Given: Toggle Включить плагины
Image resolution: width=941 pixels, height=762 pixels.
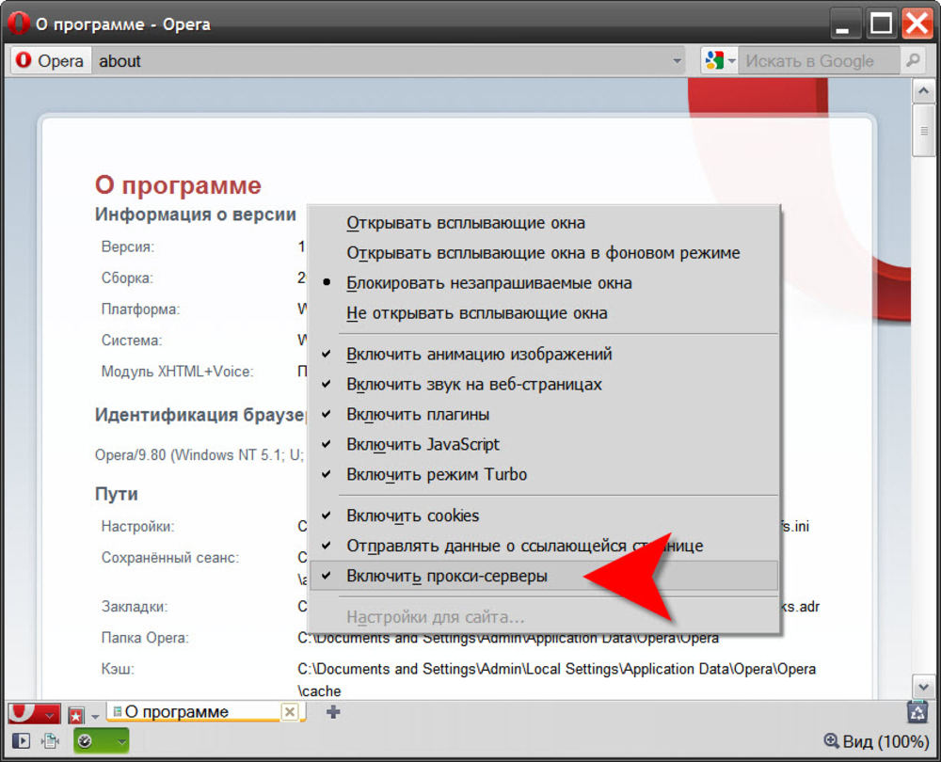Looking at the screenshot, I should [544, 414].
